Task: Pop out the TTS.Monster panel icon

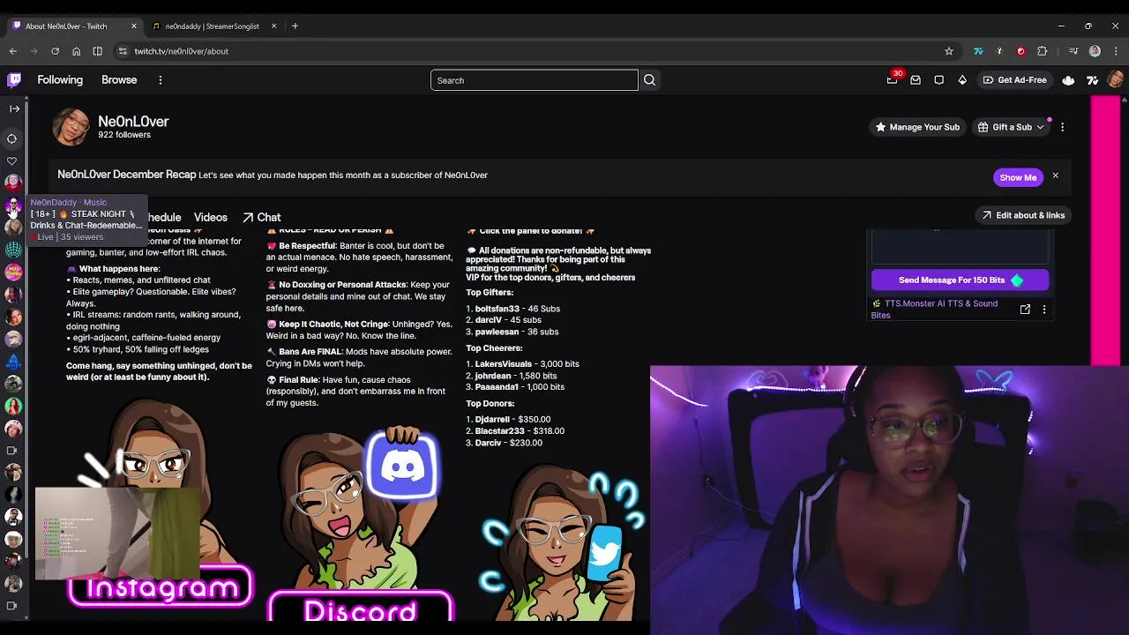Action: [1025, 310]
